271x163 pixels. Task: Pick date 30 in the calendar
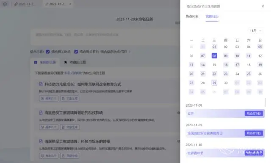click(226, 83)
